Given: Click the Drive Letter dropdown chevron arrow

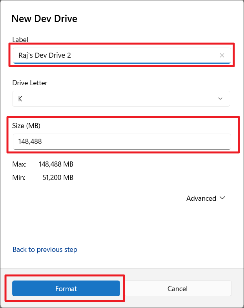Looking at the screenshot, I should [220, 99].
